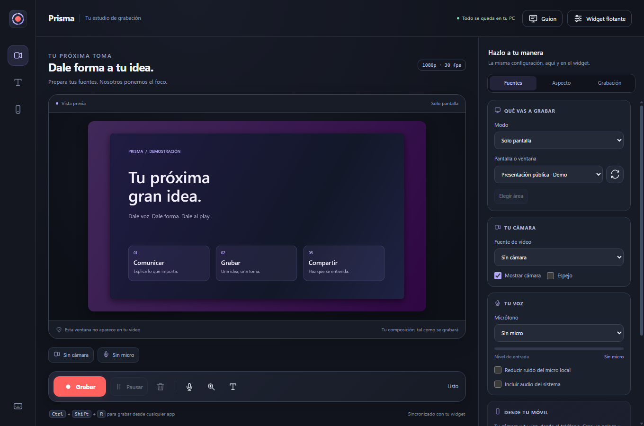Open the recording studio sidebar camera icon
Screen dimensions: 644x426
pyautogui.click(x=18, y=55)
